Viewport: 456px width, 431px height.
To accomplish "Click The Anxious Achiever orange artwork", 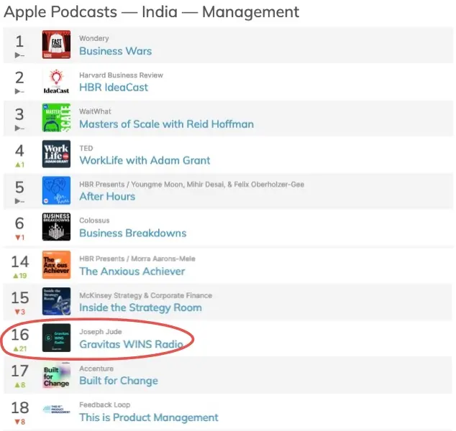I will [56, 265].
